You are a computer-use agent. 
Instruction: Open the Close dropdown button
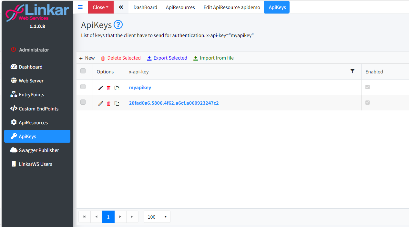tap(100, 7)
